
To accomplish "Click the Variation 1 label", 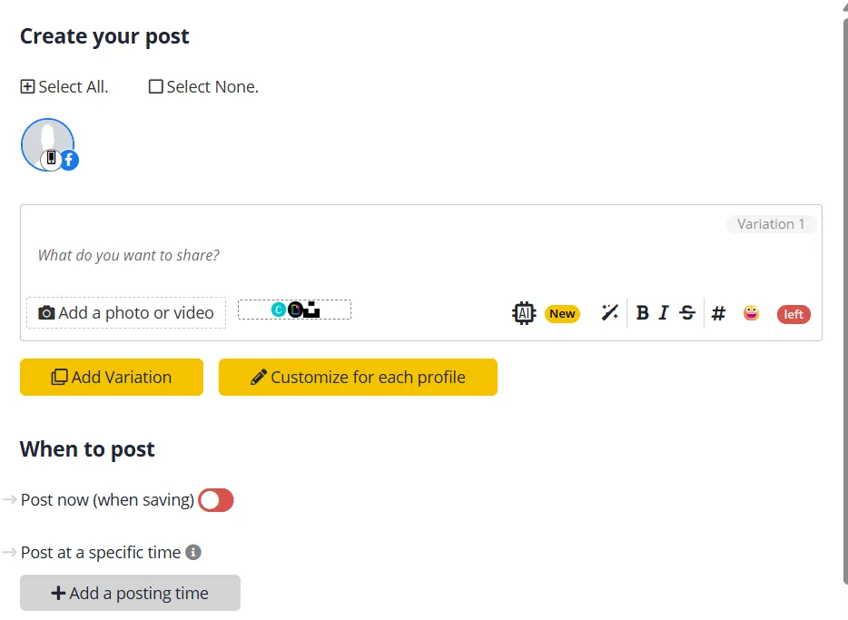I will click(x=771, y=224).
